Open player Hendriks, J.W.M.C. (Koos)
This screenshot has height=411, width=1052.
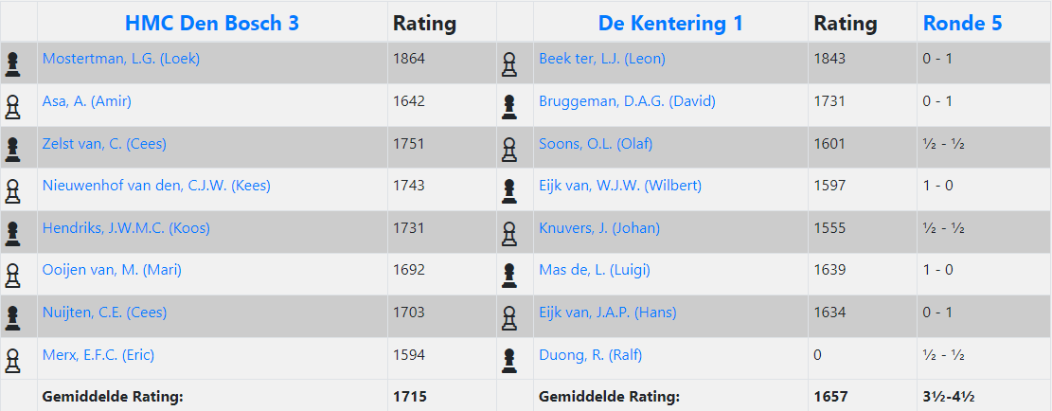pyautogui.click(x=126, y=228)
